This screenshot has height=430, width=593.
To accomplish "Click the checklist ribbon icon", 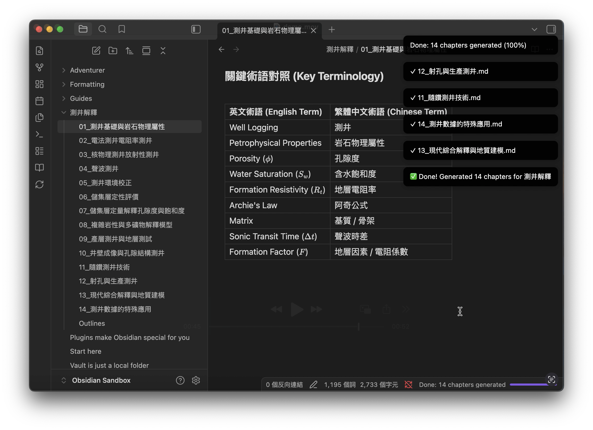I will tap(39, 151).
